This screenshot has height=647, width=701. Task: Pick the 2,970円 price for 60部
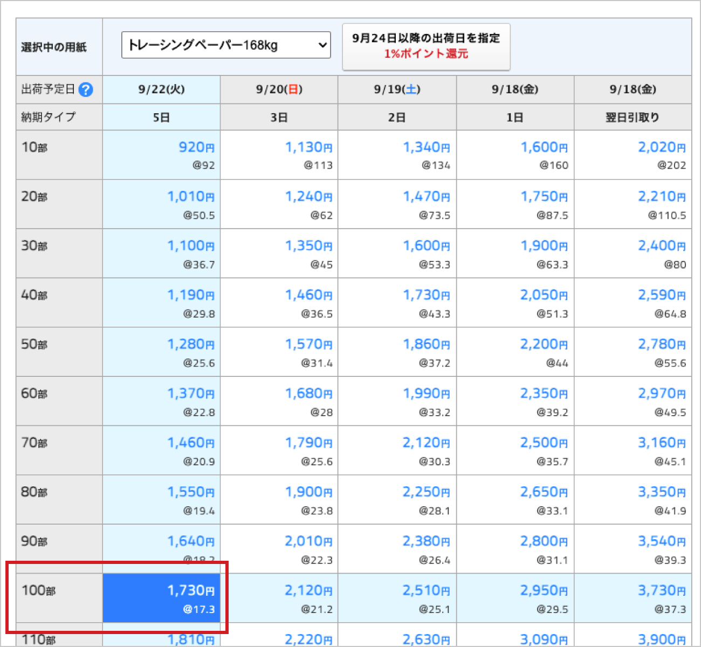(x=633, y=401)
